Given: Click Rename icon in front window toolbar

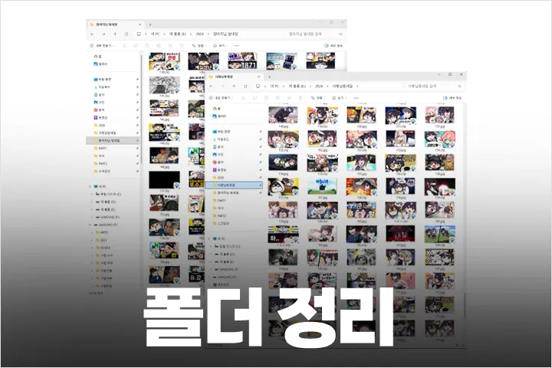Looking at the screenshot, I should pos(278,98).
